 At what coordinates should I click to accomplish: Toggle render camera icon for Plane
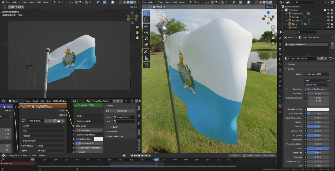click(332, 24)
